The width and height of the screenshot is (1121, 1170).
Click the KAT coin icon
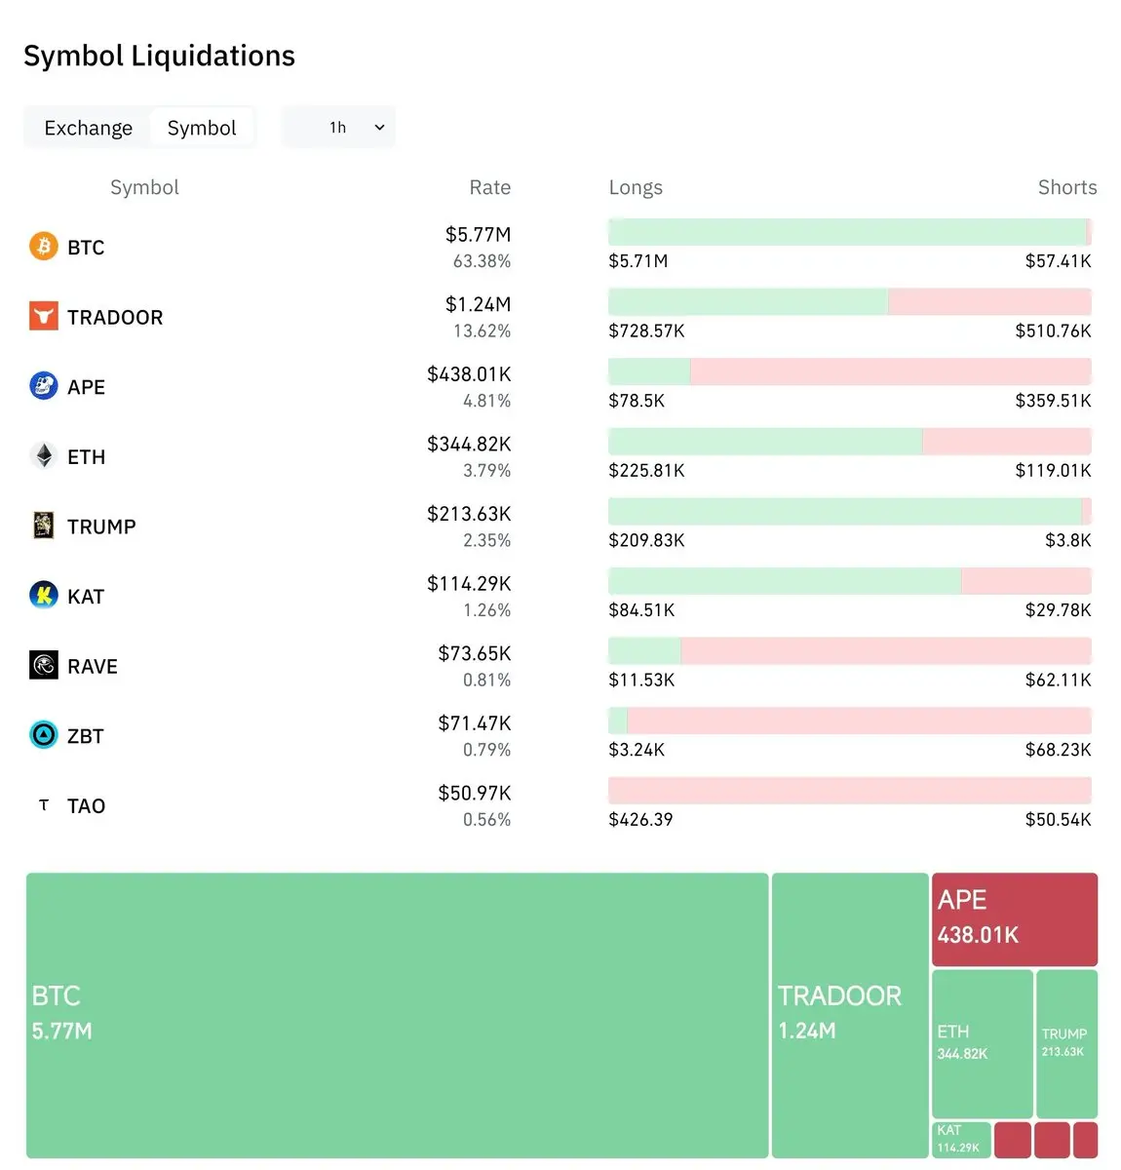(x=44, y=595)
